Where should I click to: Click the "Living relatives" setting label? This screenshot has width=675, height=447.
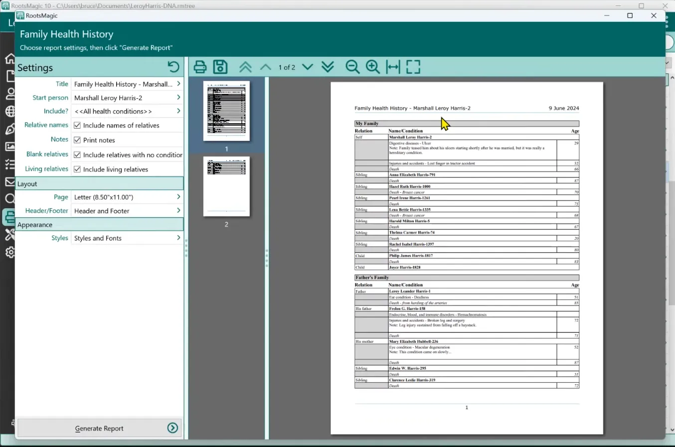(x=46, y=169)
